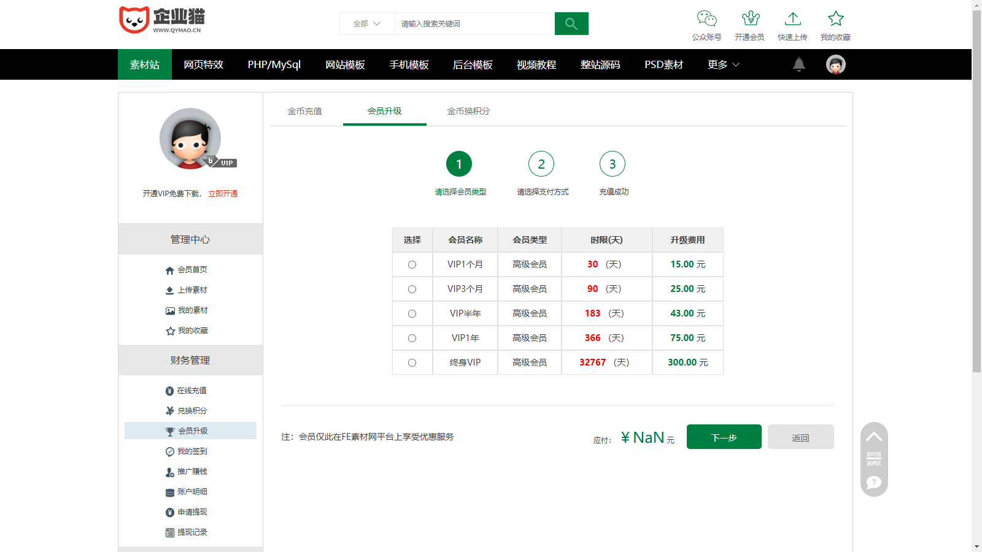This screenshot has width=982, height=552.
Task: Click the 下一步 button
Action: pyautogui.click(x=724, y=436)
